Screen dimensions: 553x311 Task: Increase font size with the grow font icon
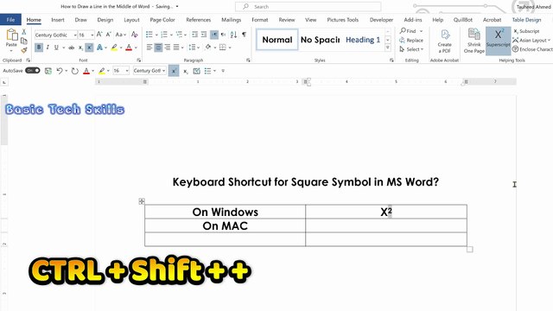pos(99,35)
